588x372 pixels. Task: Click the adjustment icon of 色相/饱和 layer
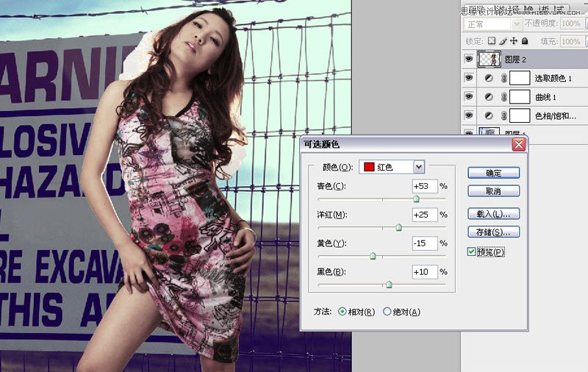[489, 115]
